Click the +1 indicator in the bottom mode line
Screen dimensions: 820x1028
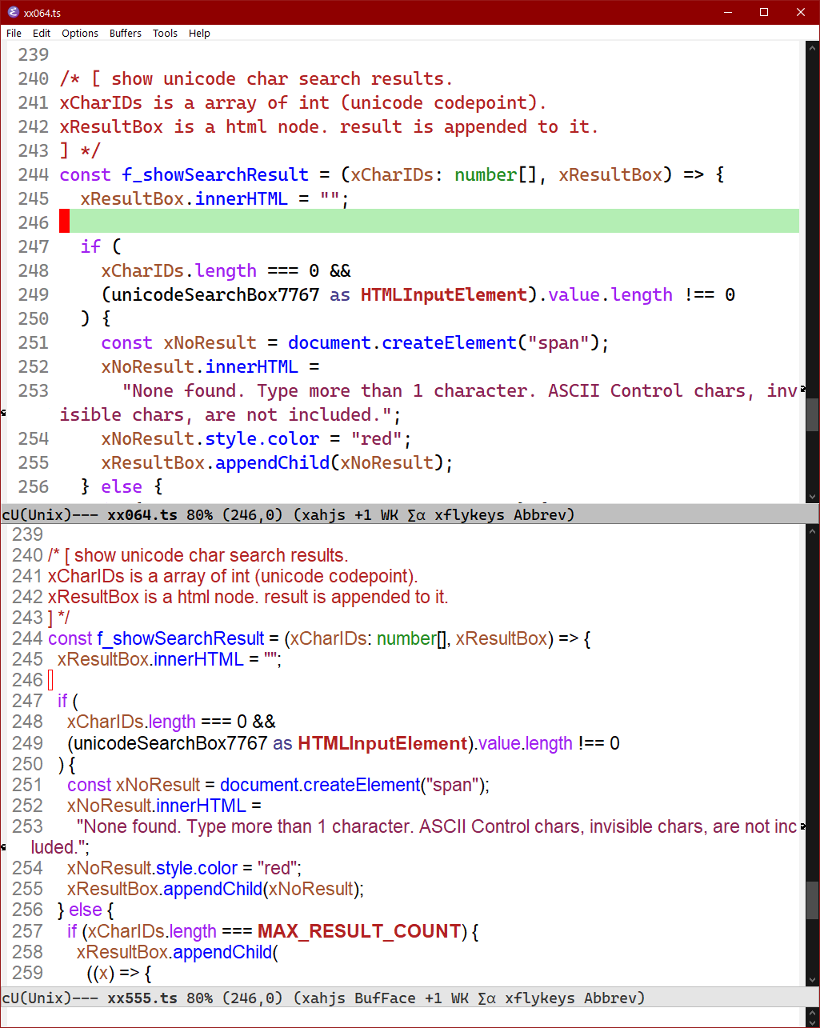[x=434, y=998]
